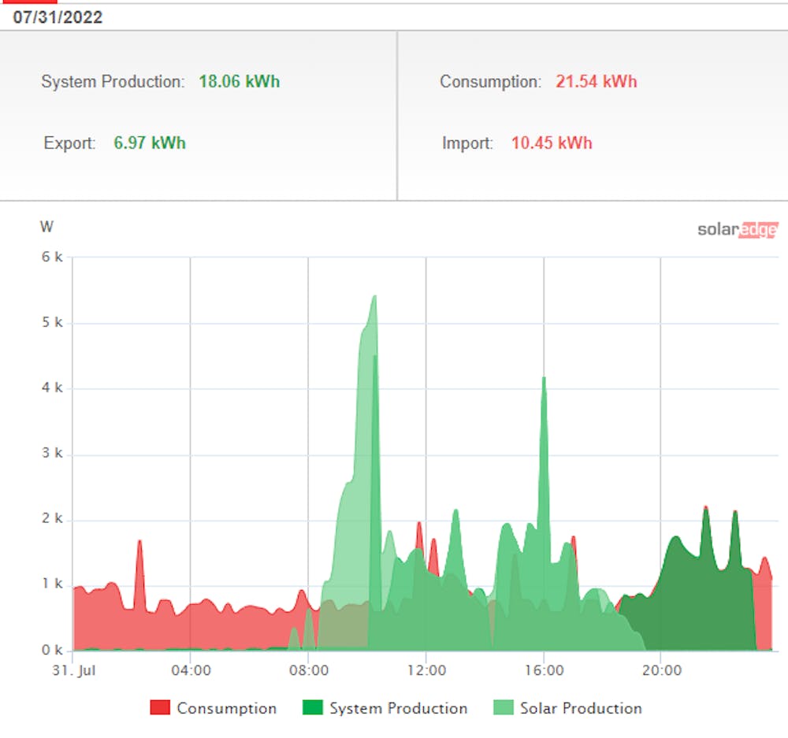Click the 20:00 x-axis label
This screenshot has height=738, width=788.
(662, 670)
